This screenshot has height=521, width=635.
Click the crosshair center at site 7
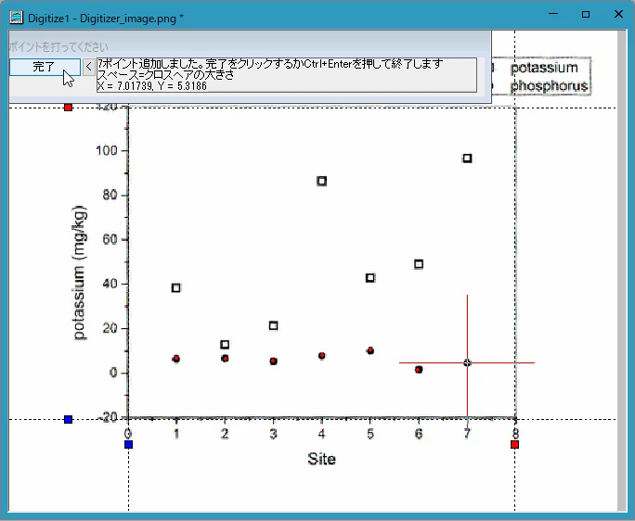click(x=467, y=362)
